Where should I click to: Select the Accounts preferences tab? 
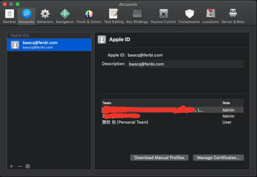click(26, 16)
